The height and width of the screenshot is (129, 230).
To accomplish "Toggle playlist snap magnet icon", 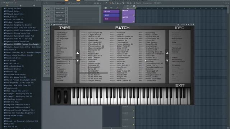I will tap(106, 3).
